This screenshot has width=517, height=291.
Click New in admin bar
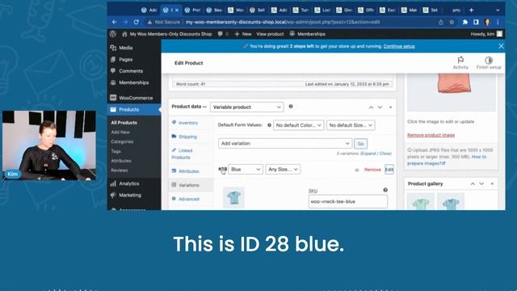click(243, 34)
